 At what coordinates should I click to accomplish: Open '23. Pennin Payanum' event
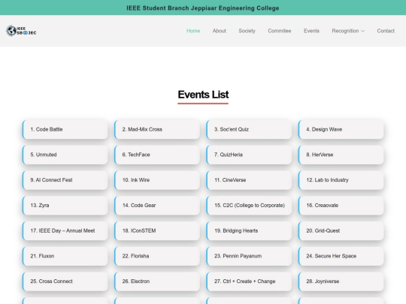(x=249, y=256)
